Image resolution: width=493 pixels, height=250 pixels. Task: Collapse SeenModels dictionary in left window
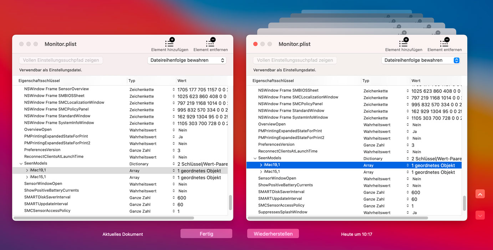(21, 164)
